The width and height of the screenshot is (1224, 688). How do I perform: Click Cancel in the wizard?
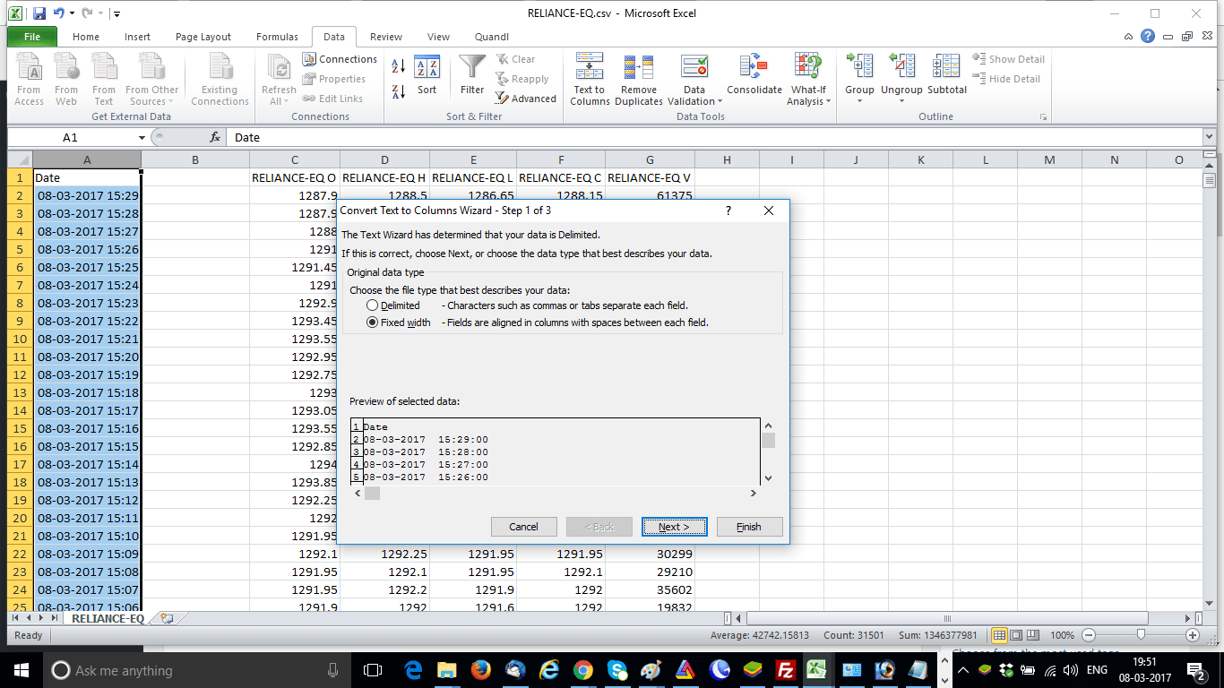click(x=524, y=527)
